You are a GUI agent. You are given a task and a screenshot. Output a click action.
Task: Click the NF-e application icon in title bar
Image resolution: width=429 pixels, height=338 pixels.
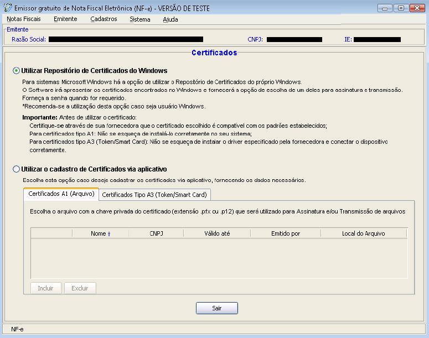7,8
